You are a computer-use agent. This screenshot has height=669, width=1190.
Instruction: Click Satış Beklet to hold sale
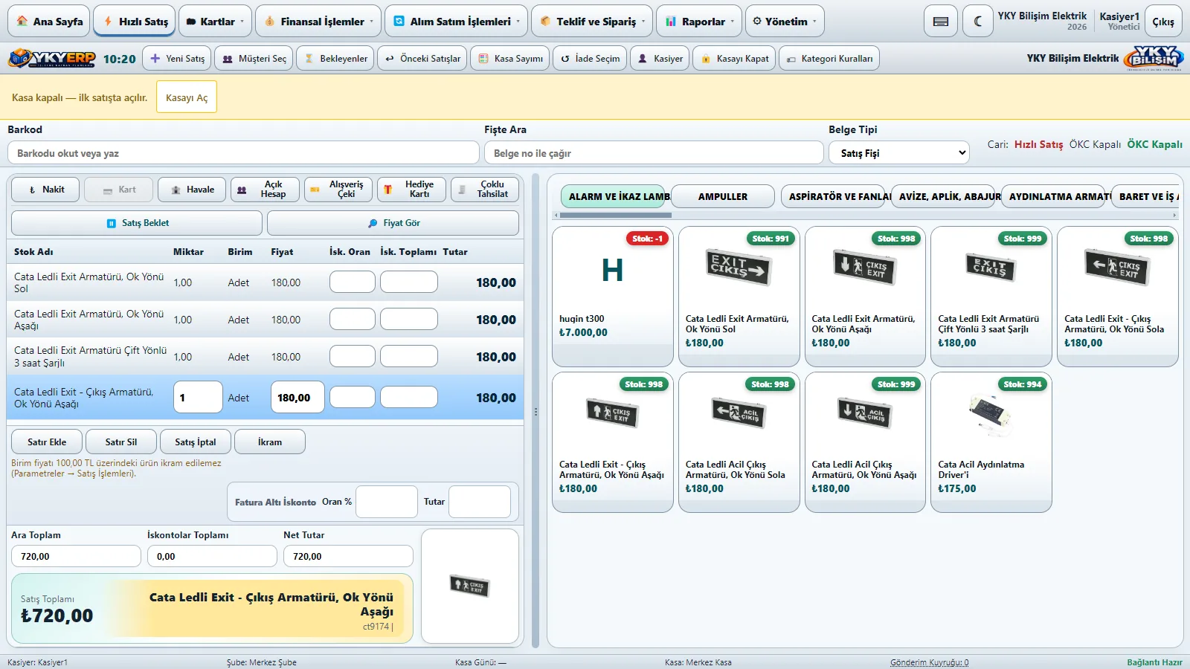[137, 223]
